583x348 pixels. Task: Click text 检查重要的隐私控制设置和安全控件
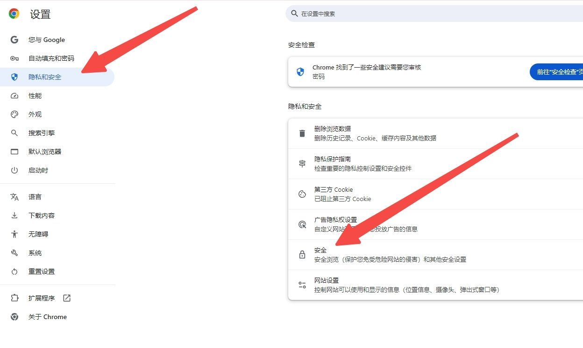pos(363,168)
